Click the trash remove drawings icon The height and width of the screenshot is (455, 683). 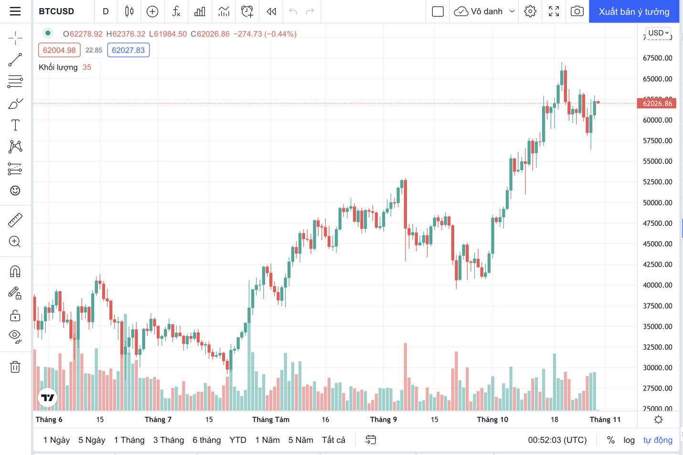[x=15, y=367]
